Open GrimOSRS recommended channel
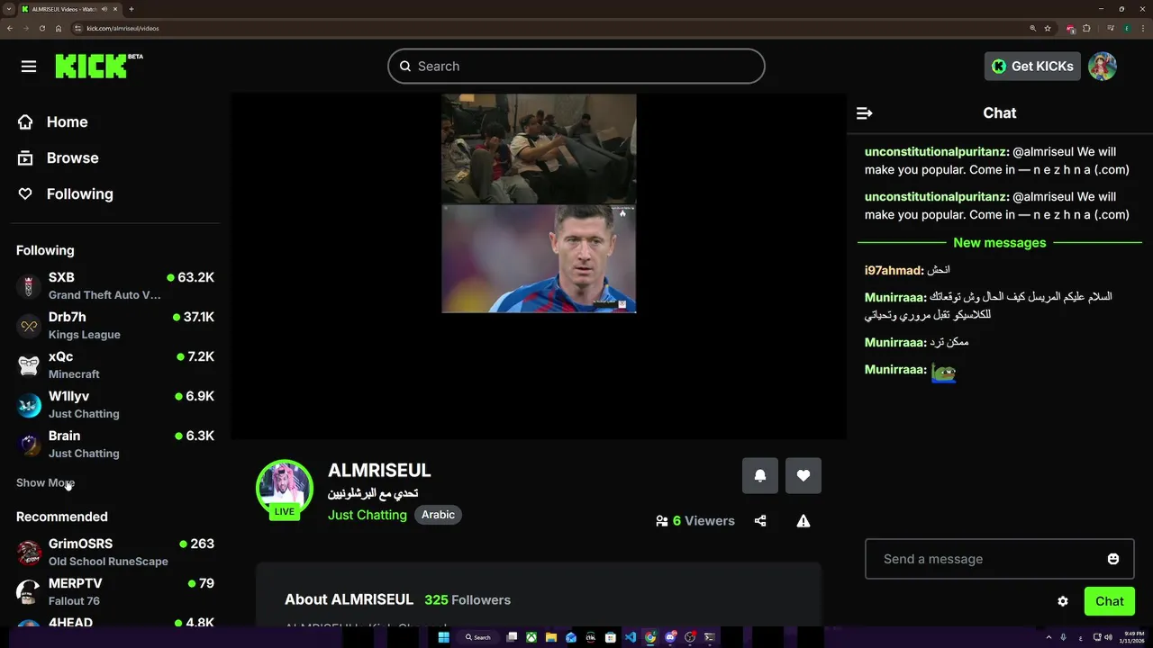This screenshot has width=1153, height=648. 115,553
